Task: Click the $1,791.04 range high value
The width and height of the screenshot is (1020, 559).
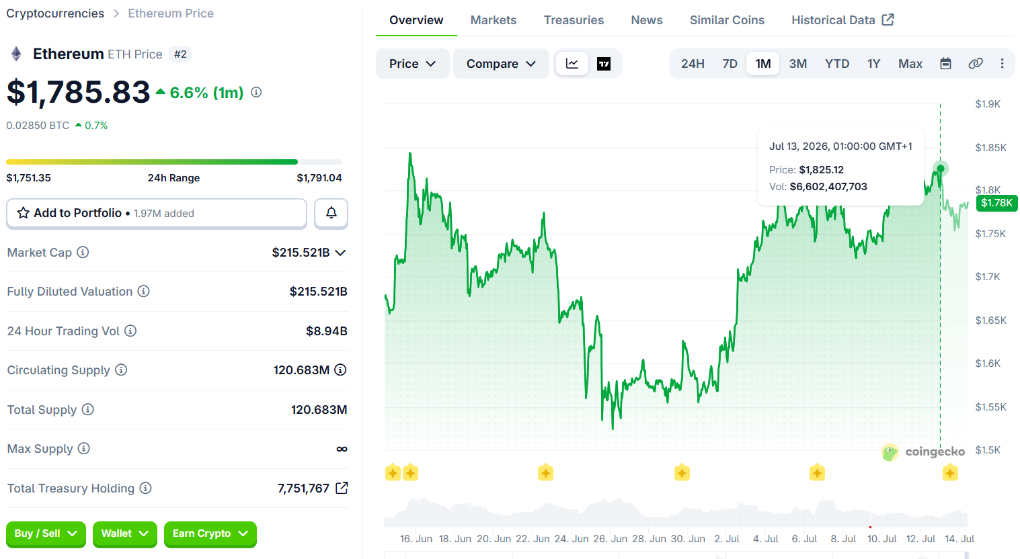Action: pyautogui.click(x=319, y=178)
